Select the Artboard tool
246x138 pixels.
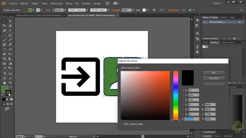pos(4,78)
